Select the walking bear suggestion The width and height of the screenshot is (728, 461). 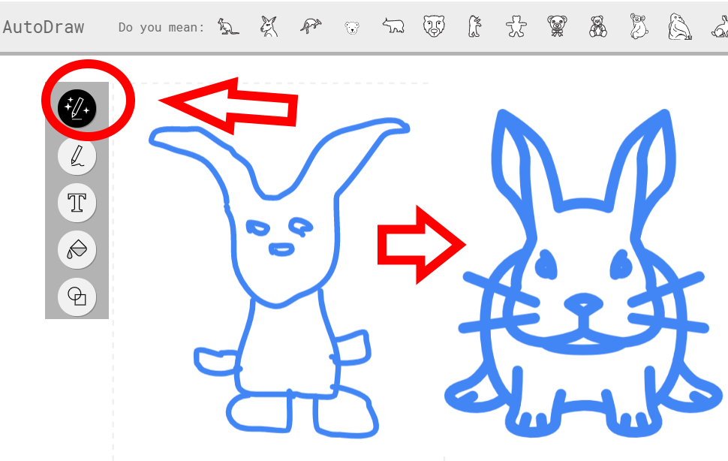coord(393,26)
